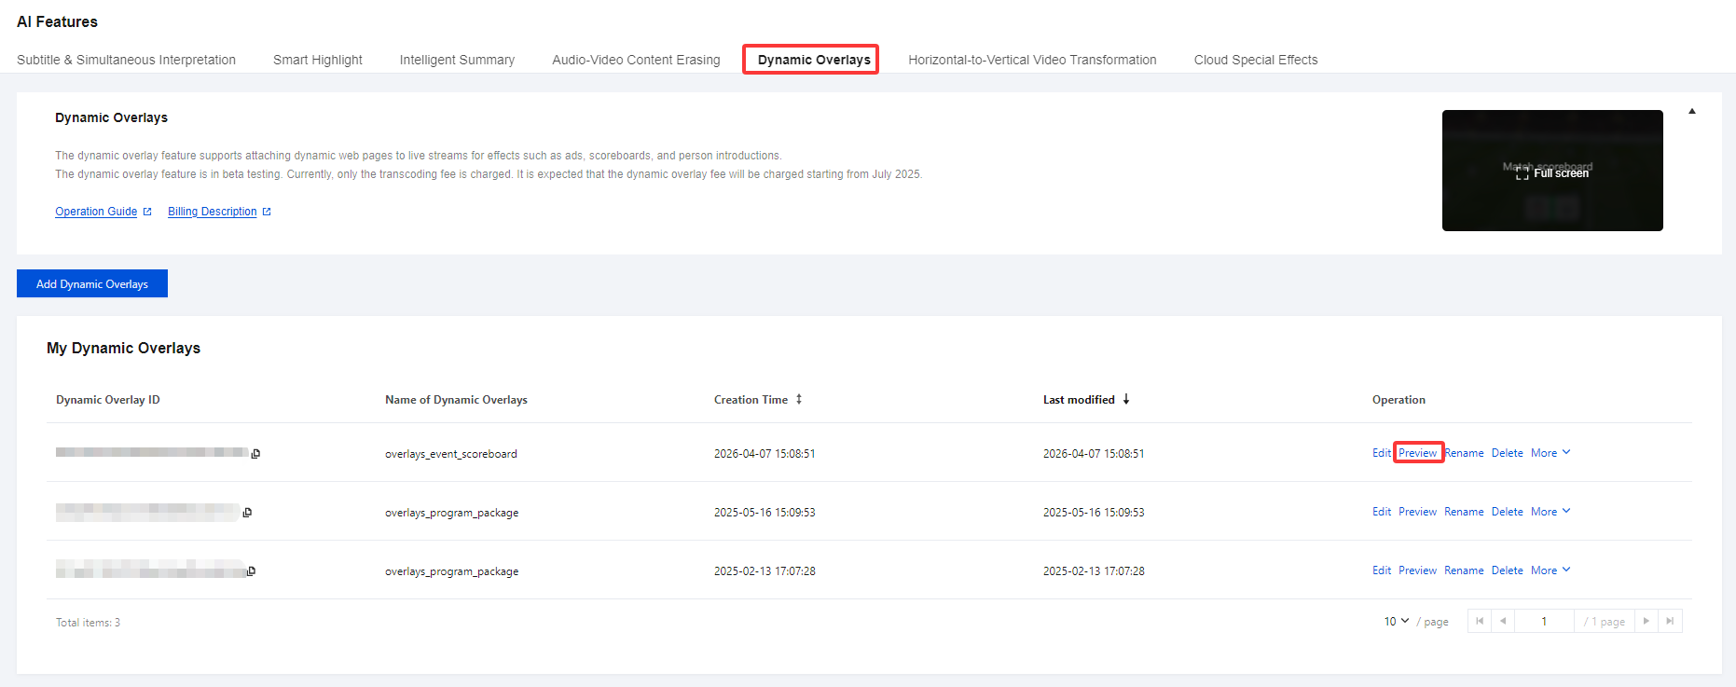This screenshot has height=687, width=1736.
Task: Expand More menu for 2025-02-13 overlay
Action: click(x=1550, y=570)
